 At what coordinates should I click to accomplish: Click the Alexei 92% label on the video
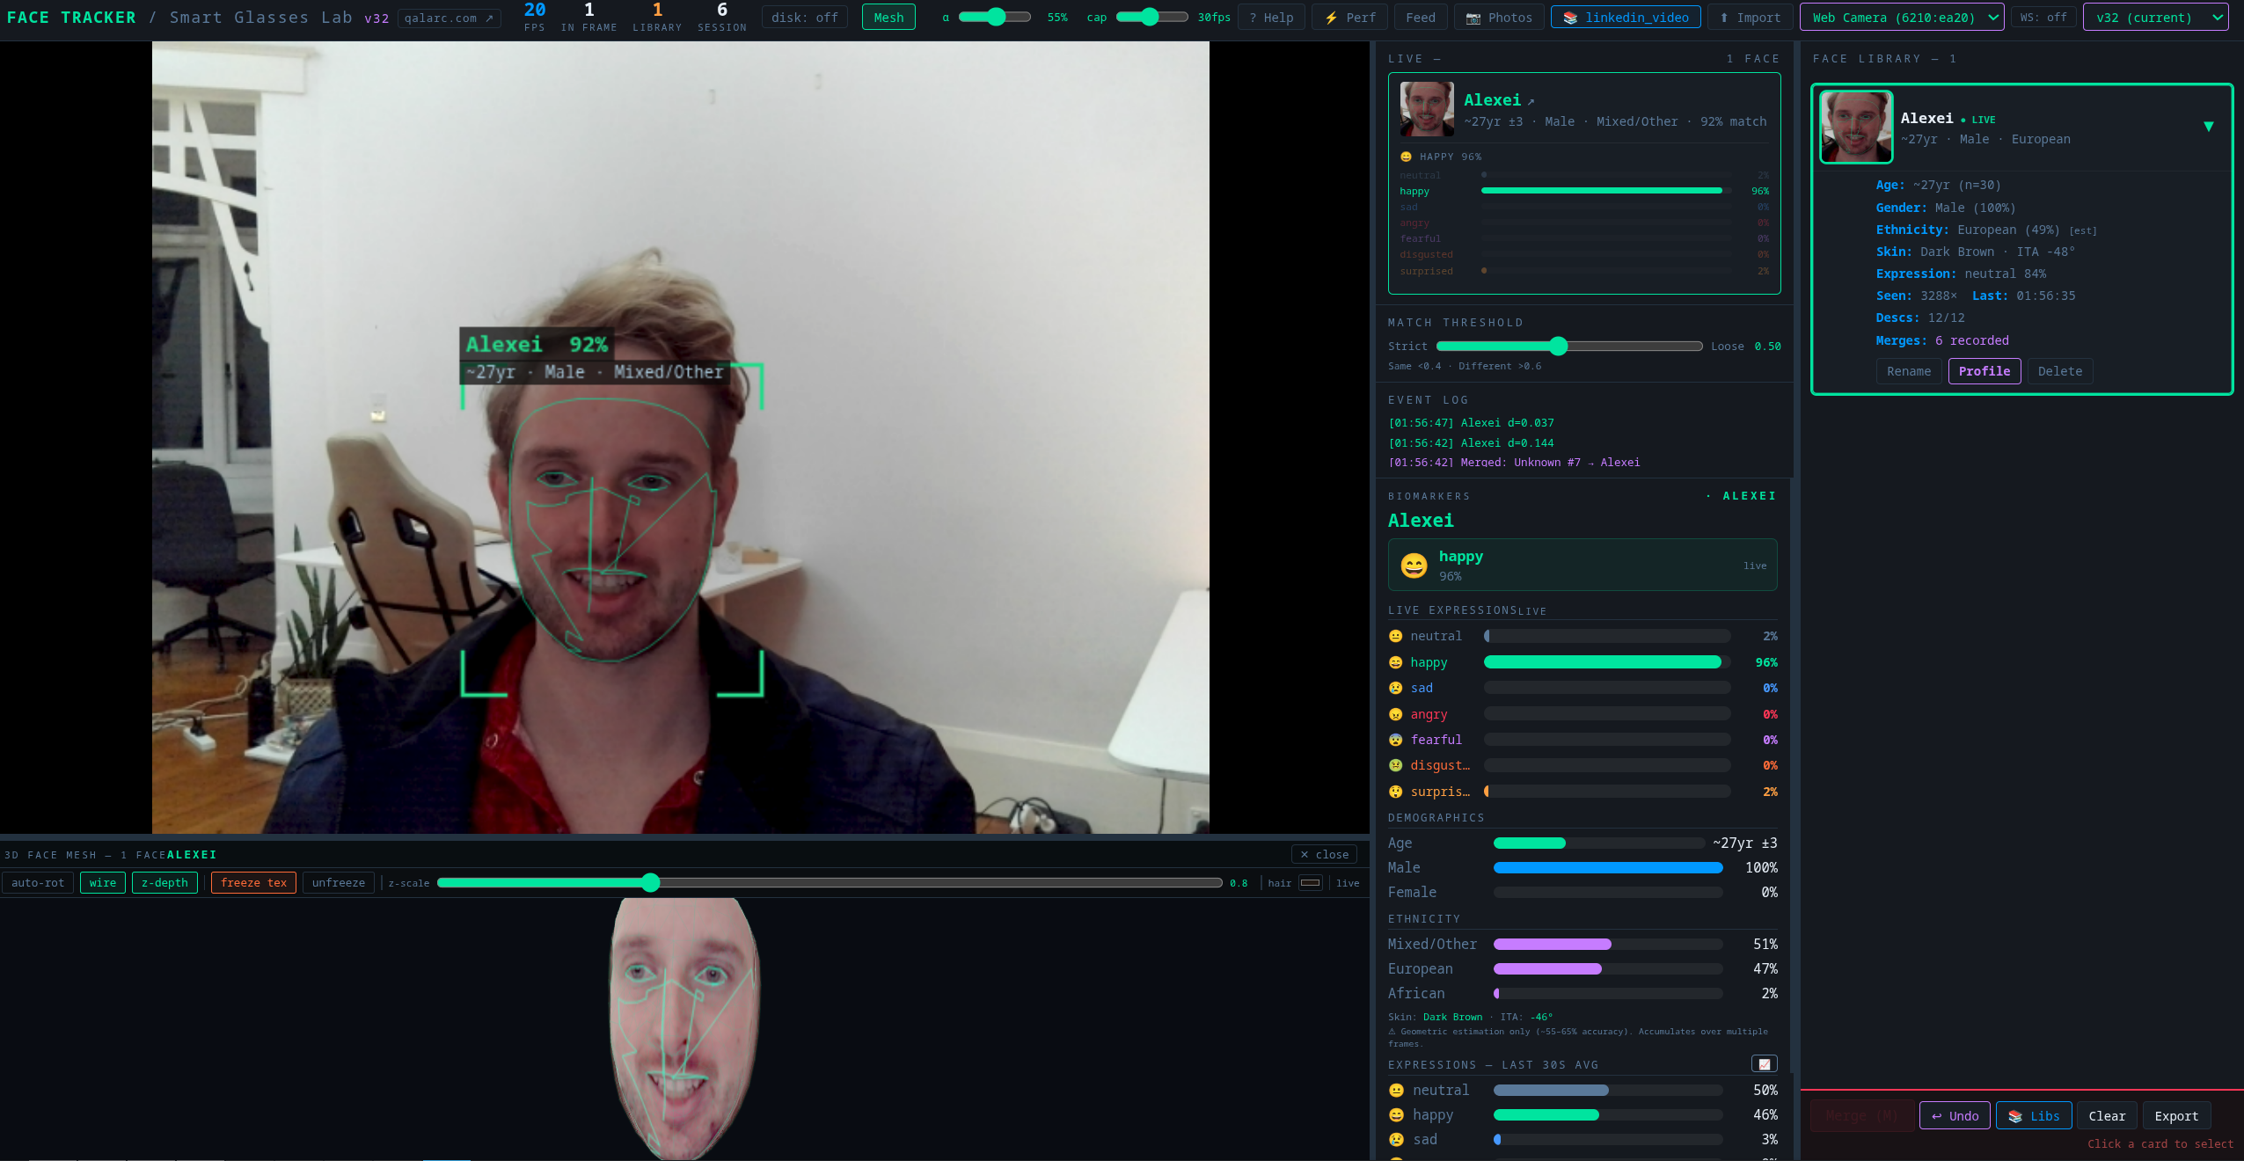tap(537, 344)
